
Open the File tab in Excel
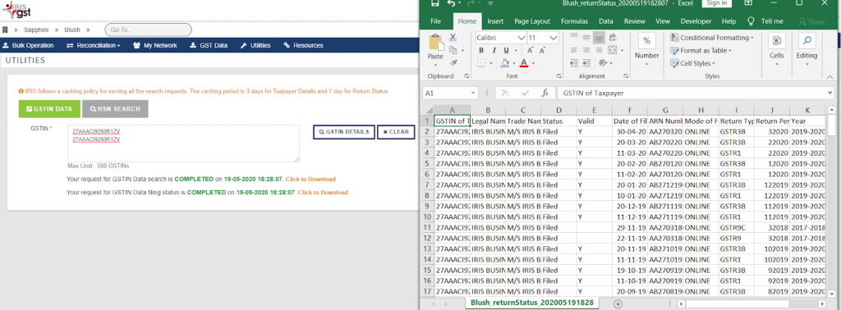pyautogui.click(x=436, y=21)
